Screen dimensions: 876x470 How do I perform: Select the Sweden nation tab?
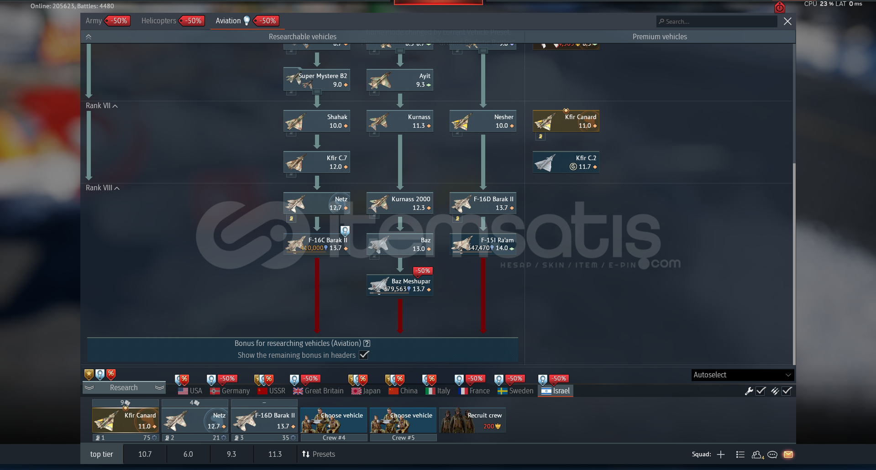(515, 391)
